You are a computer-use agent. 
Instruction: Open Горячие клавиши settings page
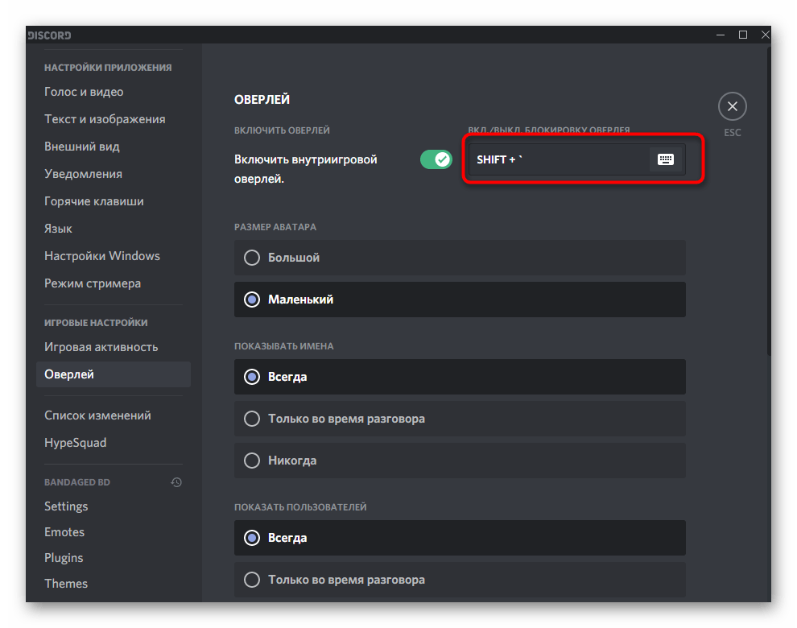coord(94,201)
